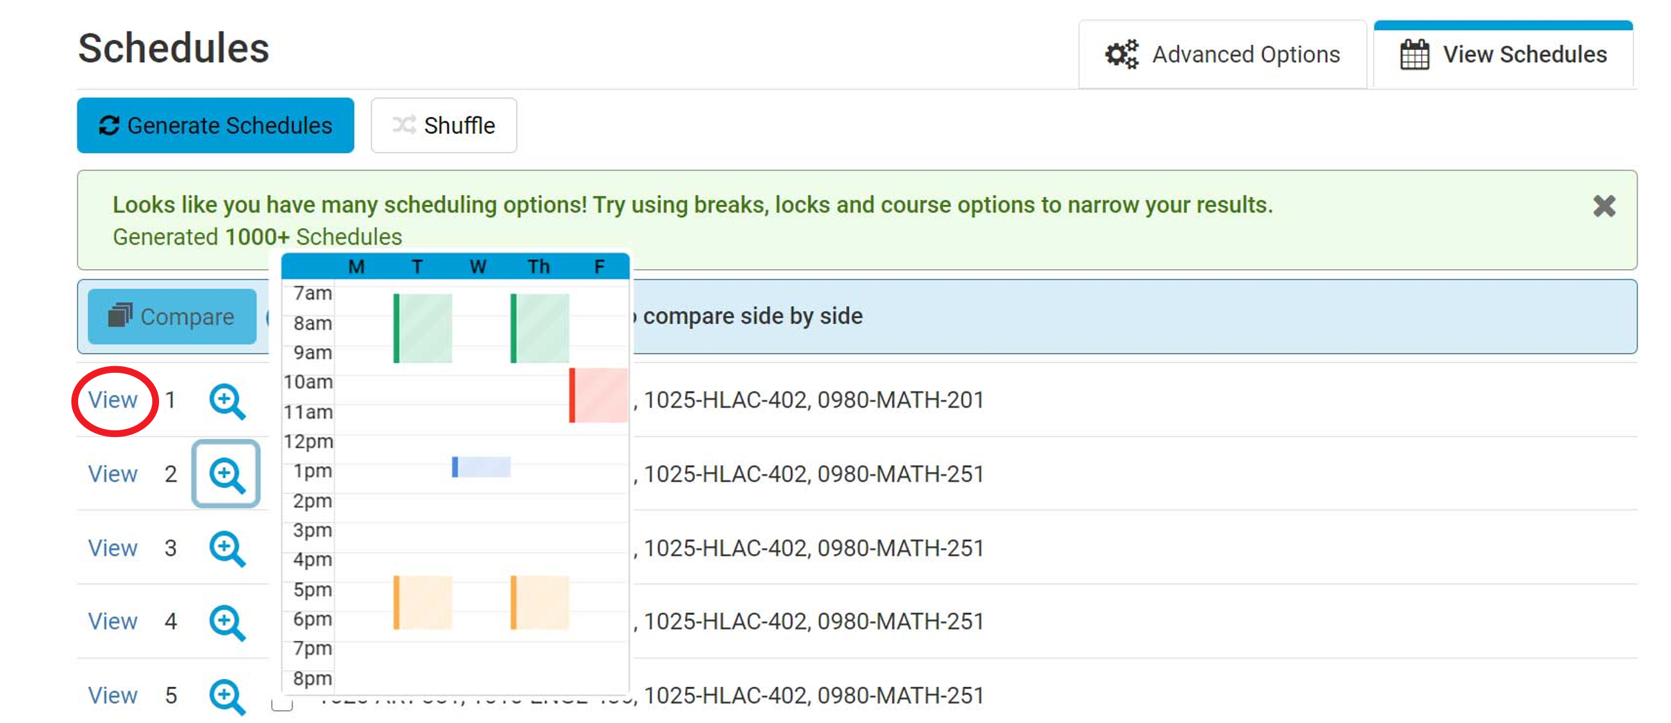Open the magnifier preview for schedule 5
The image size is (1671, 723).
[227, 696]
